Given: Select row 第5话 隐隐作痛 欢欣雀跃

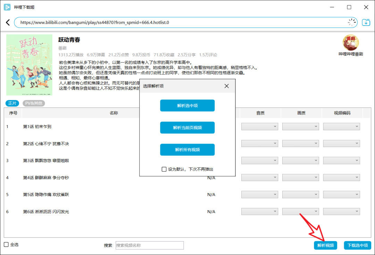Looking at the screenshot, I should pyautogui.click(x=187, y=194).
